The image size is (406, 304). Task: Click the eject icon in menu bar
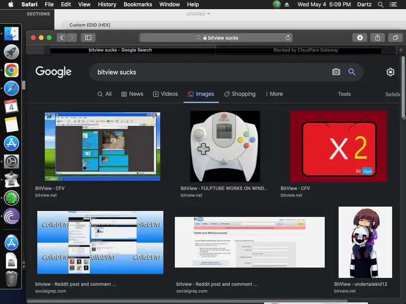point(287,4)
